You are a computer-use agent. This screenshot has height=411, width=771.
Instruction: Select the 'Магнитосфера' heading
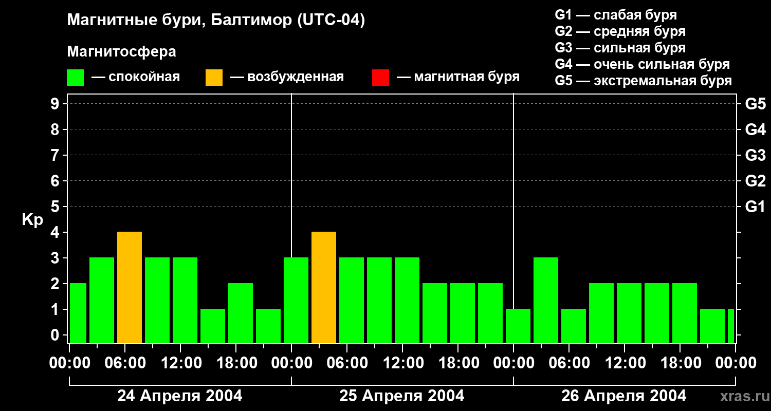point(121,52)
